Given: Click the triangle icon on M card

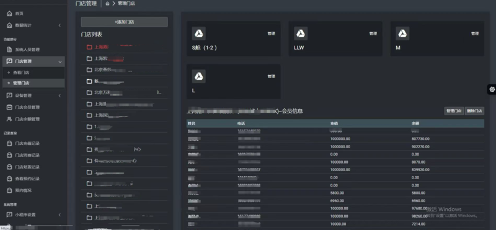Looking at the screenshot, I should pyautogui.click(x=402, y=33).
